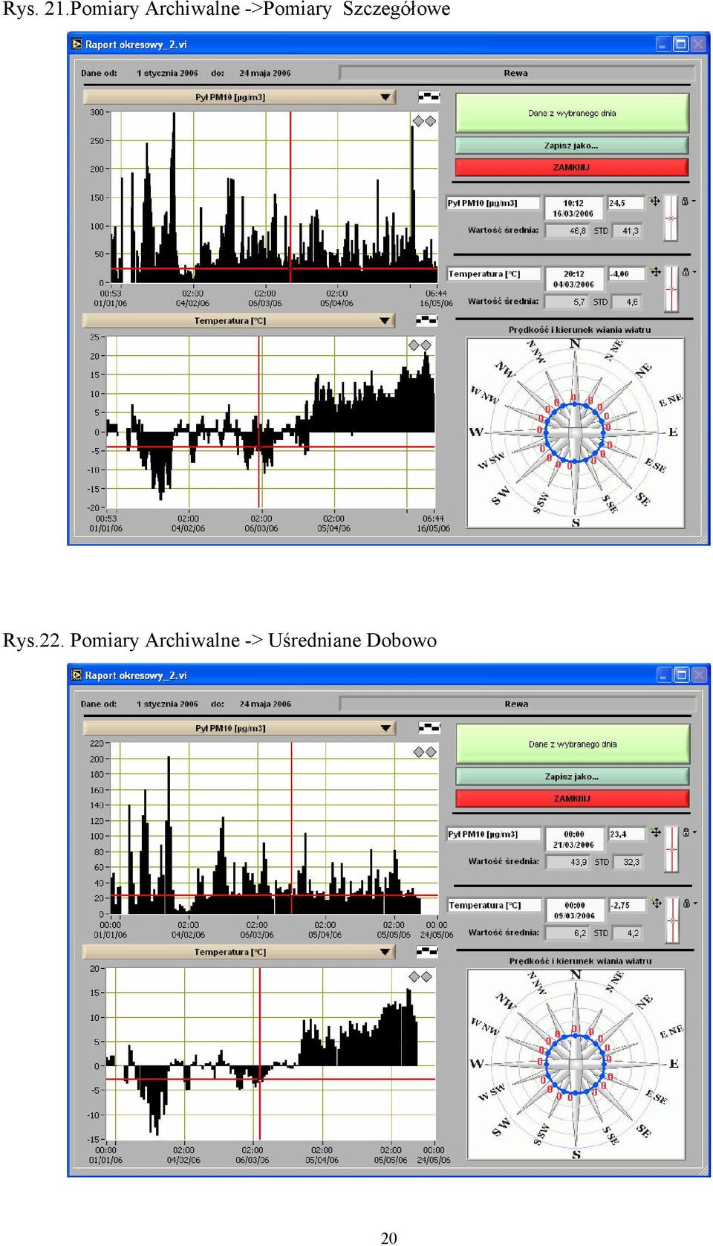Screen dimensions: 713x1246
Task: Open the Temperatura plot dropdown in Rys. 22 window
Action: coord(239,952)
